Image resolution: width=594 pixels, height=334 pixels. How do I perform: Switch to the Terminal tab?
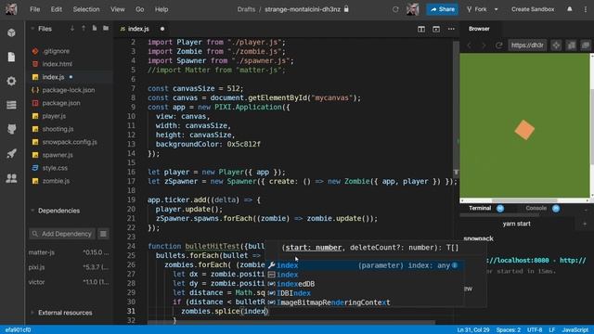[x=480, y=208]
